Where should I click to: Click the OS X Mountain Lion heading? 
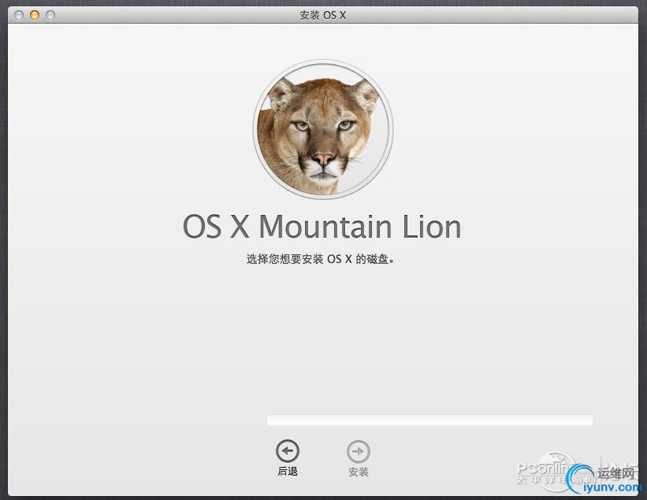[322, 226]
